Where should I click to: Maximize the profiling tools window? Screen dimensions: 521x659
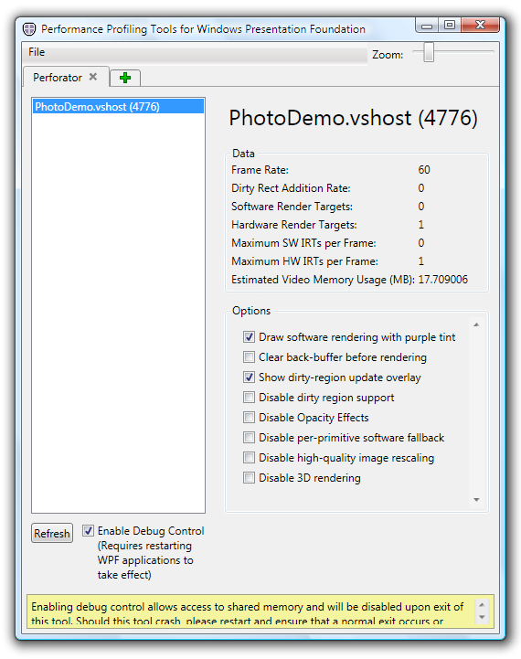(450, 26)
